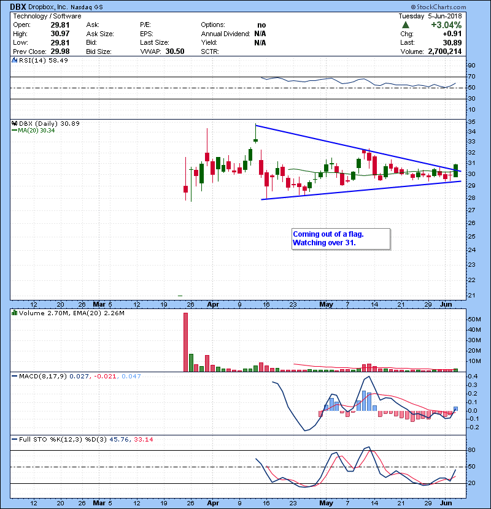Click the Last price 30.89 in the header table
Viewport: 491px width, 509px height.
[452, 42]
